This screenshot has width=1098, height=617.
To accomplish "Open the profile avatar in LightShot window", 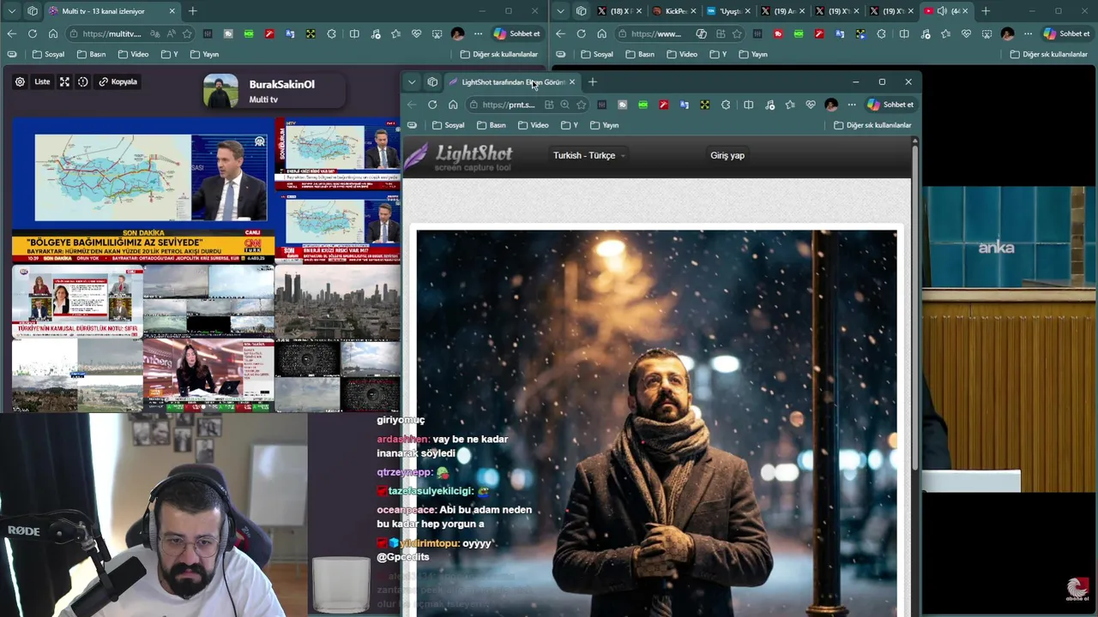I will (x=830, y=105).
